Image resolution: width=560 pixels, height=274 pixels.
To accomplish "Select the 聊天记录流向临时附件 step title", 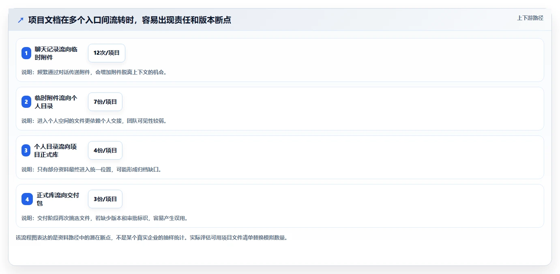I will tap(56, 53).
